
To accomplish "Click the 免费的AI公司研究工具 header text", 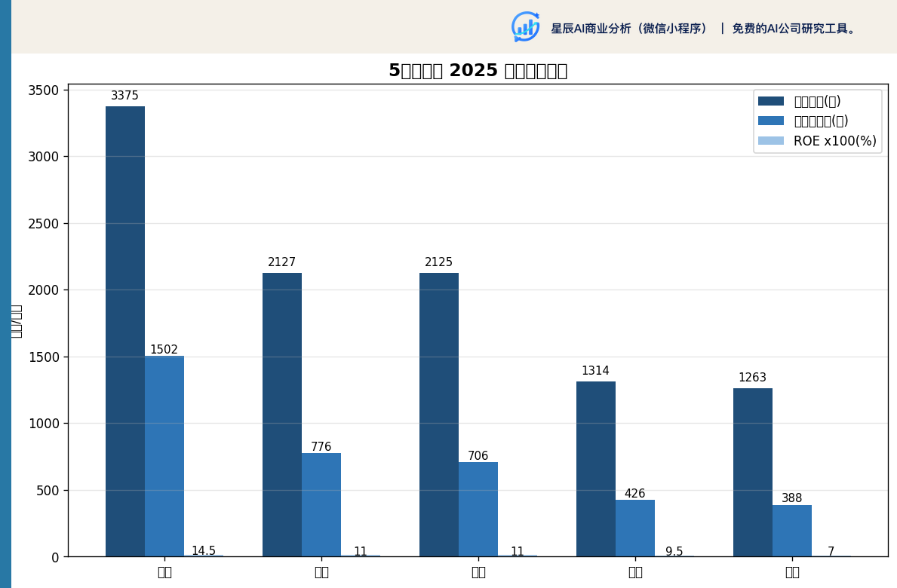I will point(794,28).
